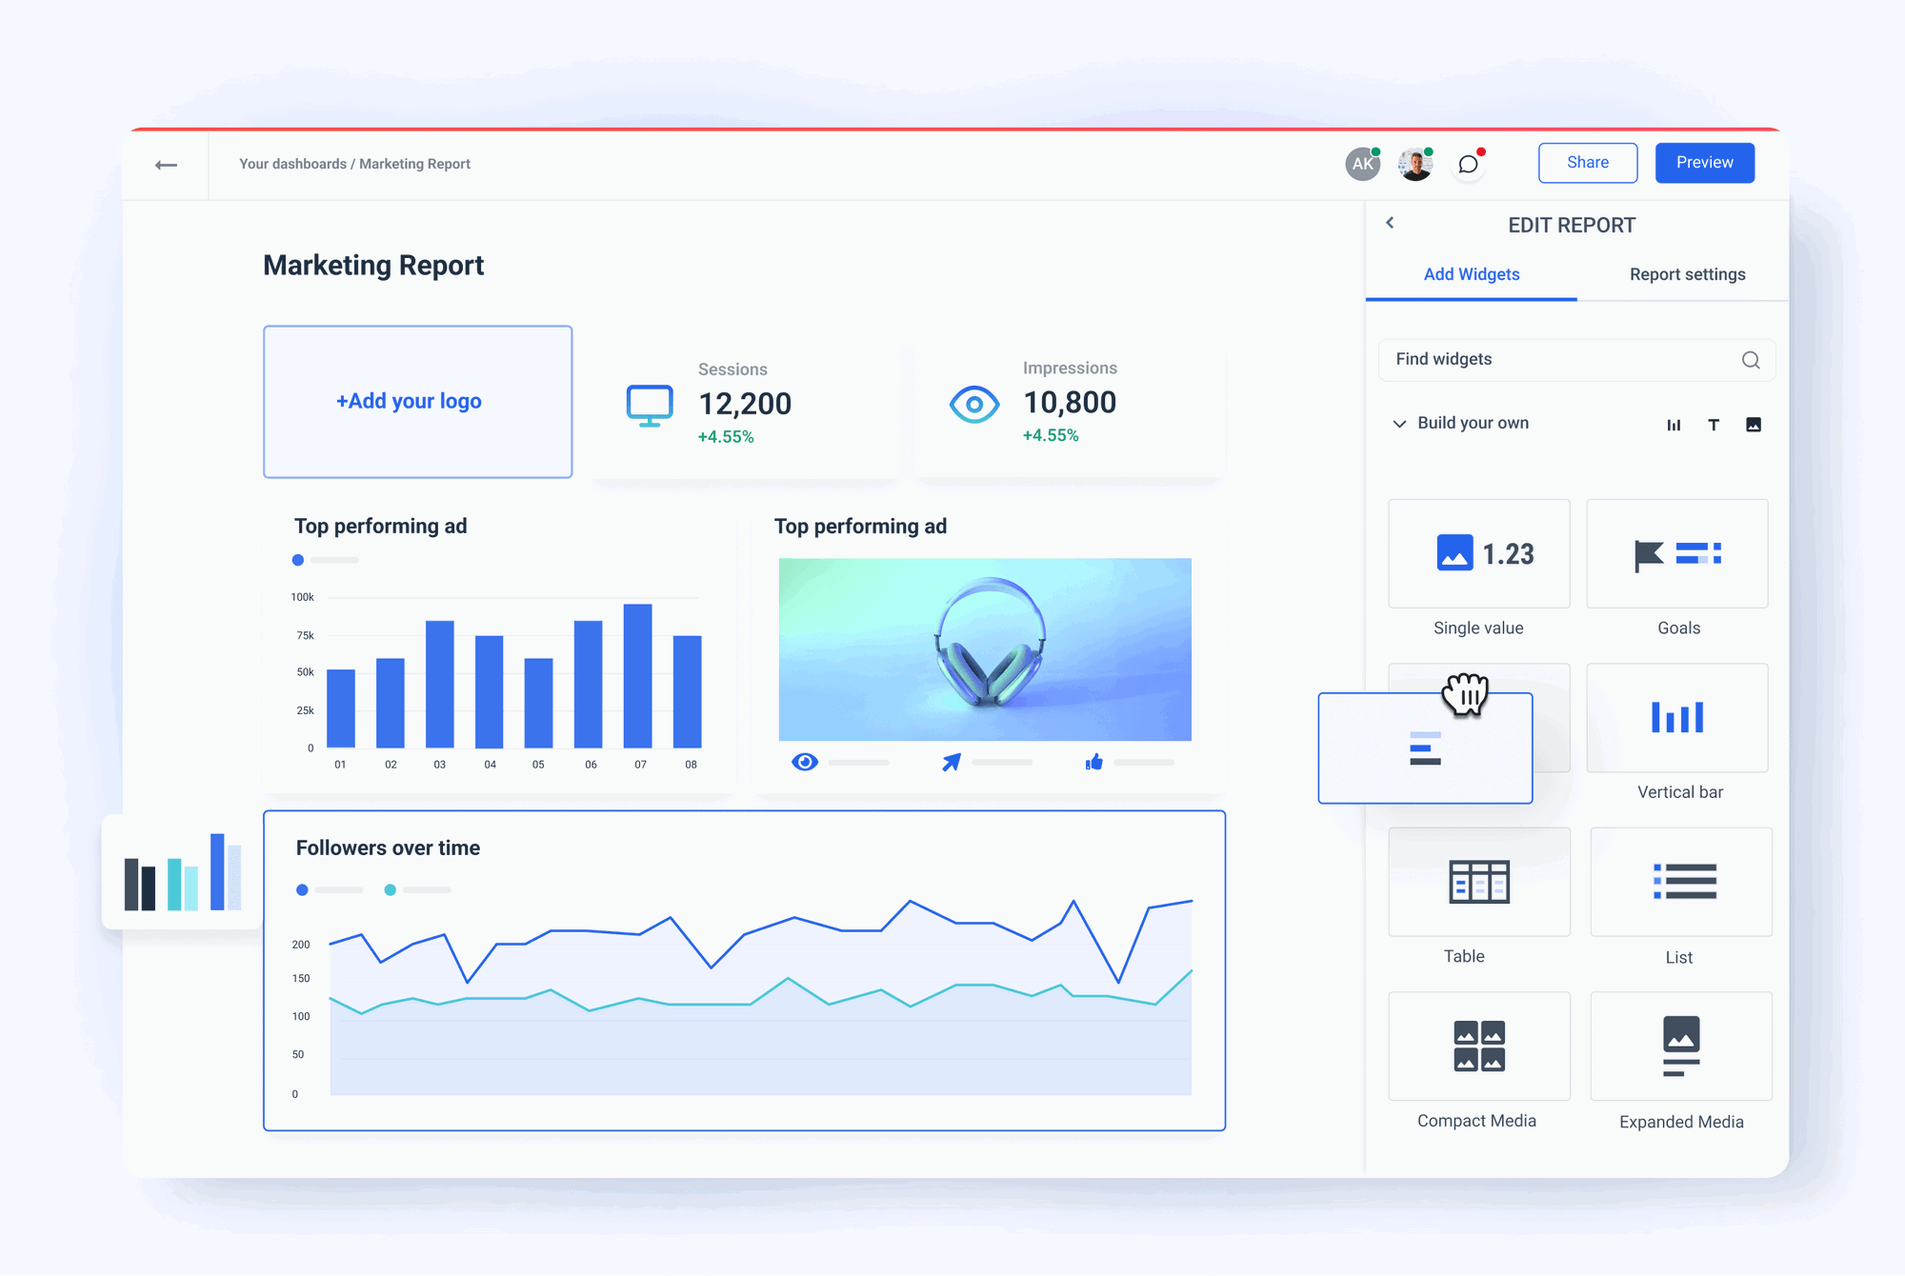Click the image filter icon beside the T icon
The image size is (1905, 1276).
pos(1754,424)
